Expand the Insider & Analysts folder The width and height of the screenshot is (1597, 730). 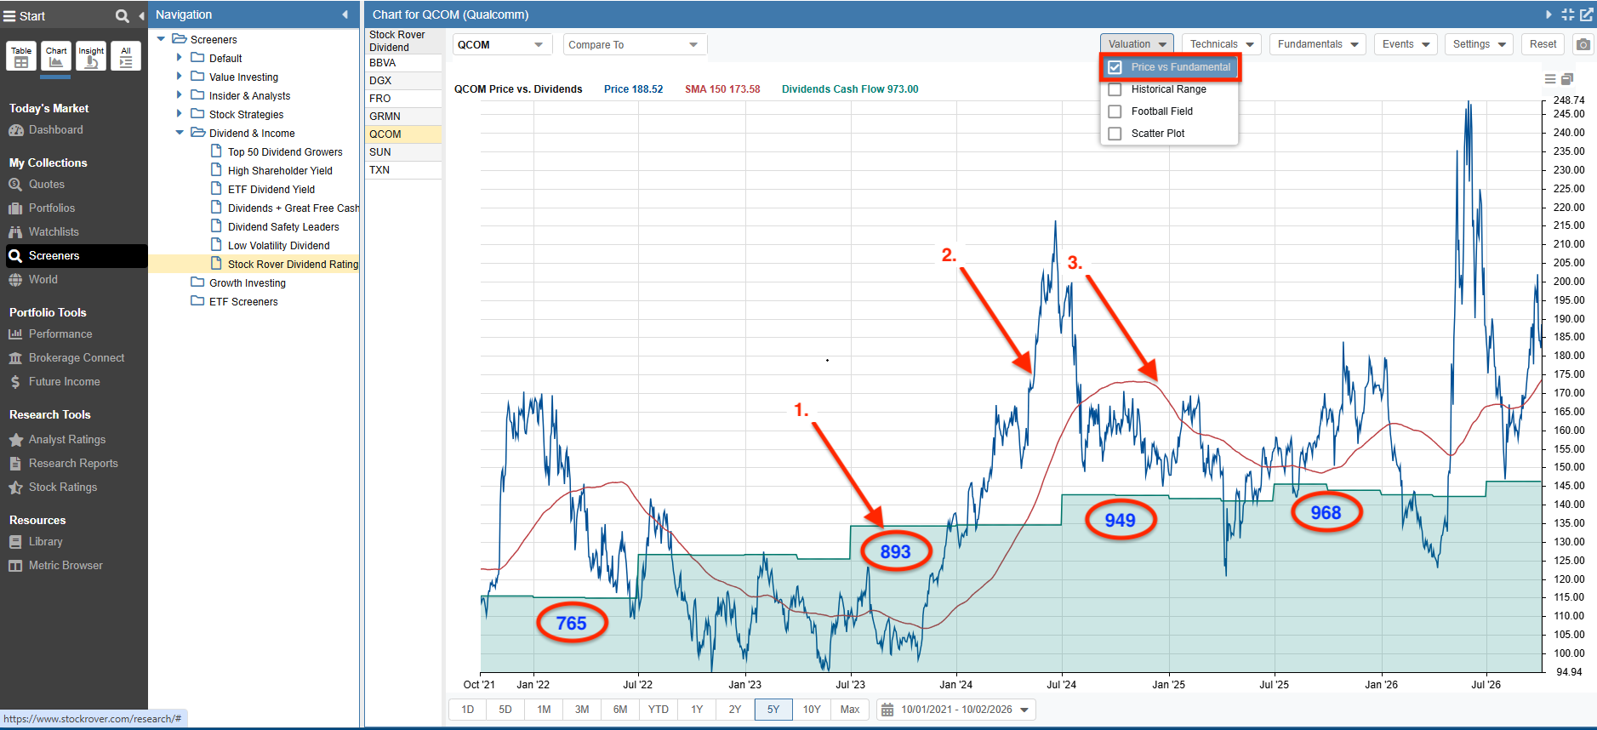click(x=180, y=95)
